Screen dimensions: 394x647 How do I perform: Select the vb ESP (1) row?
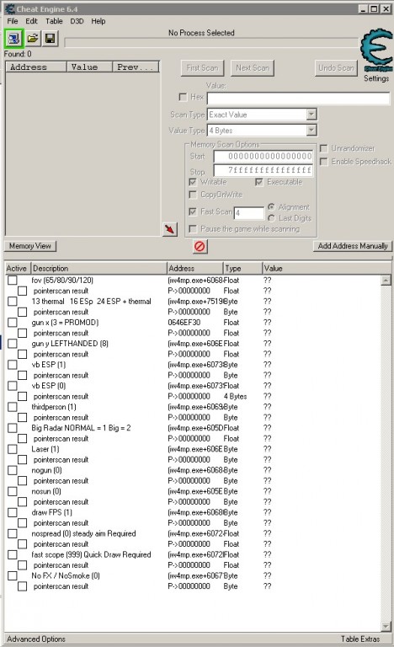click(x=194, y=364)
